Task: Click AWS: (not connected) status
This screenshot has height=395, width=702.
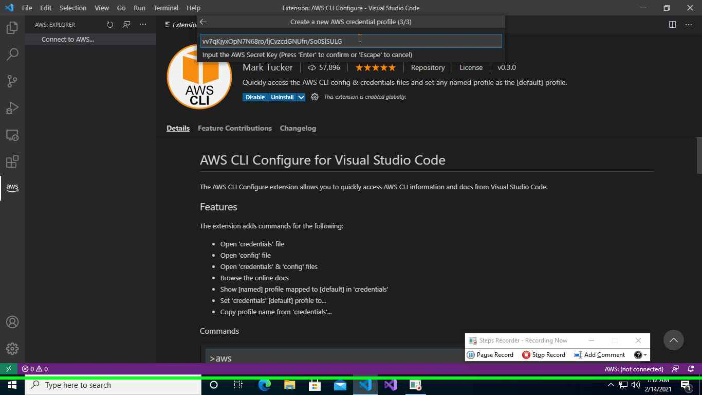Action: click(x=634, y=369)
